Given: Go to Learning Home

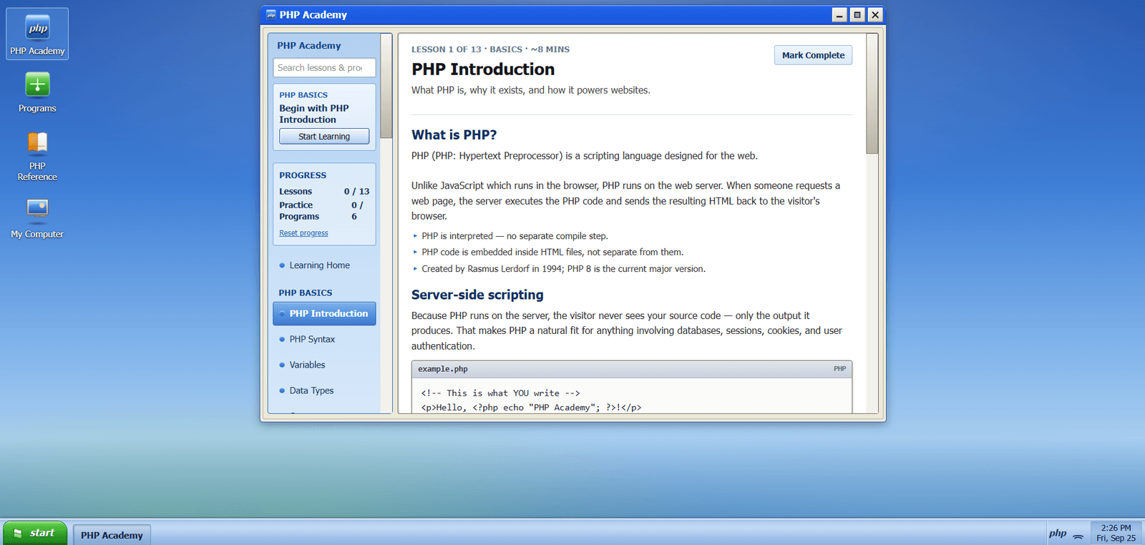Looking at the screenshot, I should pos(324,265).
